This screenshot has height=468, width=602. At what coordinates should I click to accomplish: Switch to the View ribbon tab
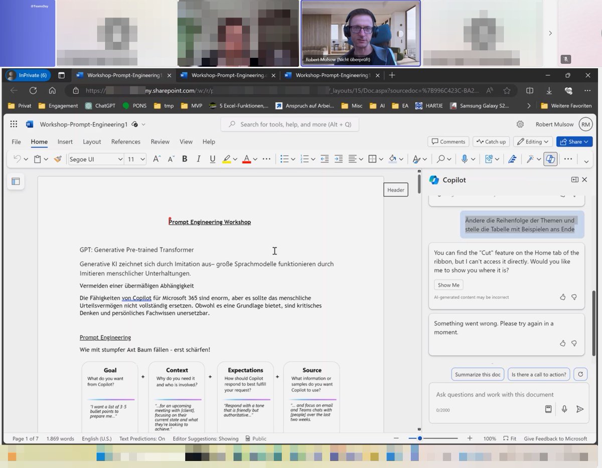[186, 142]
